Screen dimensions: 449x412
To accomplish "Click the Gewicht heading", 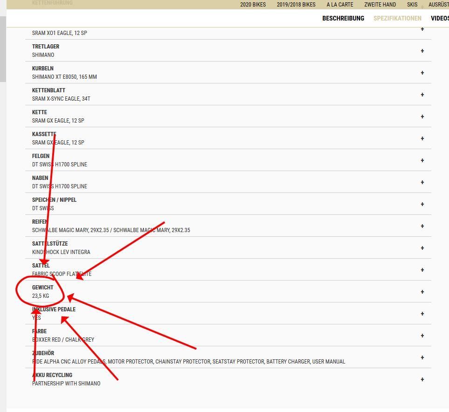I will tap(43, 288).
